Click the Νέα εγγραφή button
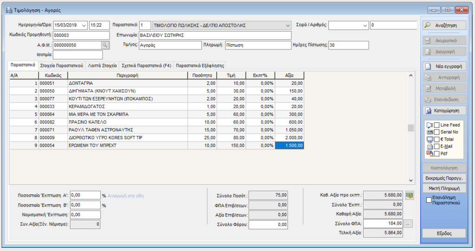 [444, 66]
